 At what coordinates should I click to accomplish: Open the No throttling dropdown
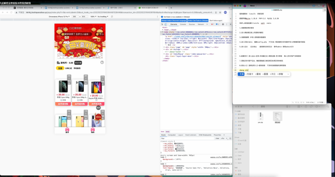coord(103,16)
